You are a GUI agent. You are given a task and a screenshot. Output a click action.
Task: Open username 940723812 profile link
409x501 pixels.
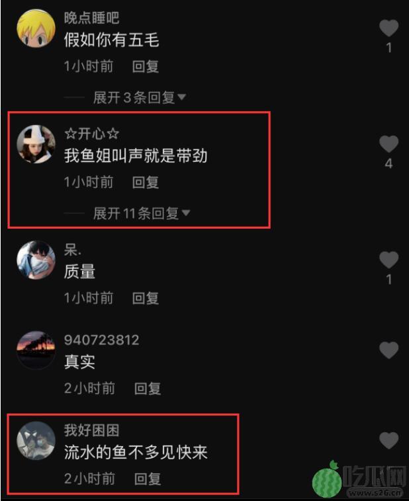click(x=101, y=340)
